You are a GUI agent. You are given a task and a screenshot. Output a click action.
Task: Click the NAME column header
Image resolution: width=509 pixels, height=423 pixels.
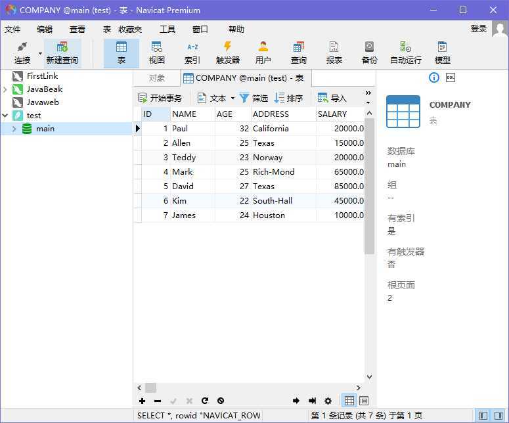click(x=192, y=114)
